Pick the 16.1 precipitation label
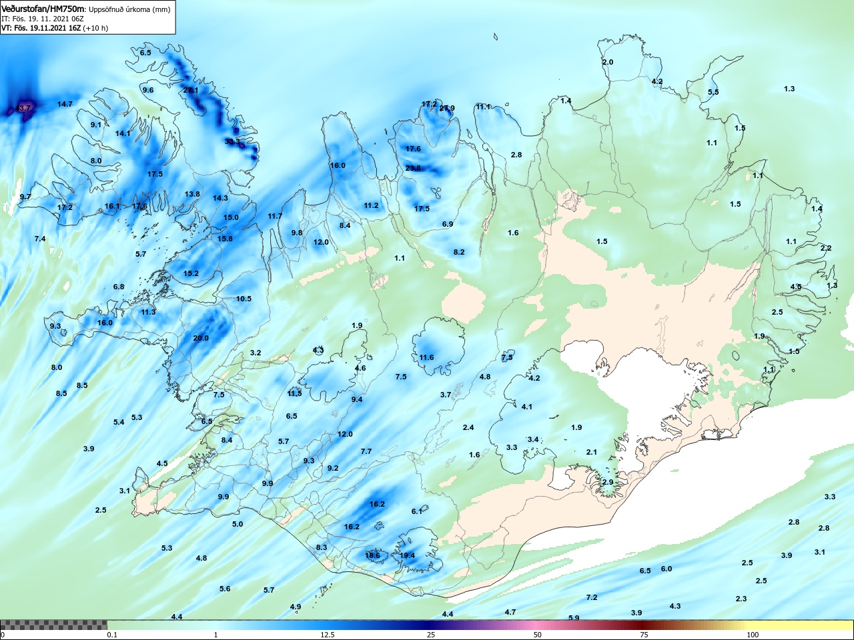854x640 pixels. coord(112,206)
